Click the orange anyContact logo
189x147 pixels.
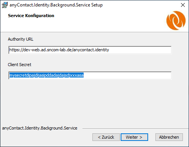tap(176, 21)
